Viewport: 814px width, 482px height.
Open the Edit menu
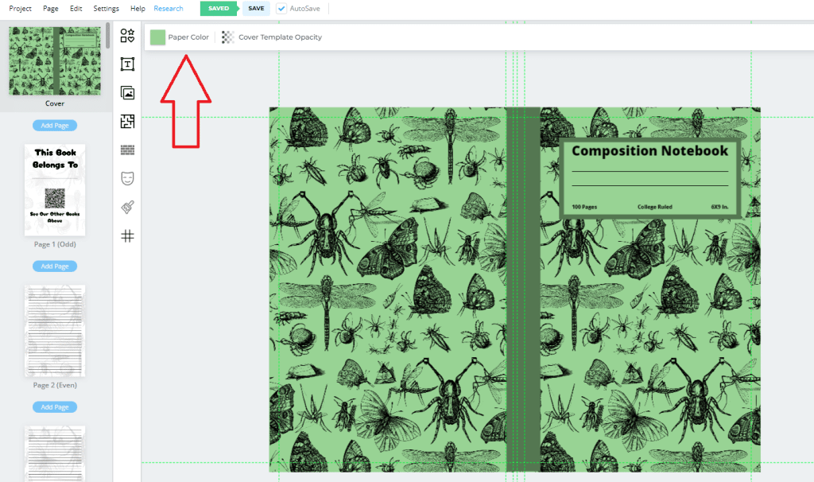76,9
